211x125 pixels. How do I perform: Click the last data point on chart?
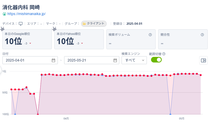(201, 75)
